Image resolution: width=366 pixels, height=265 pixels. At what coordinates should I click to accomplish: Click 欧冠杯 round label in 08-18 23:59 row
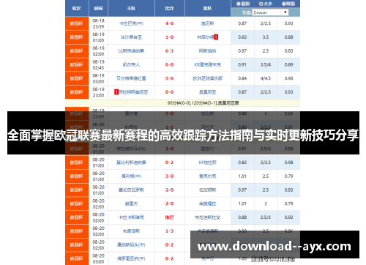point(77,23)
